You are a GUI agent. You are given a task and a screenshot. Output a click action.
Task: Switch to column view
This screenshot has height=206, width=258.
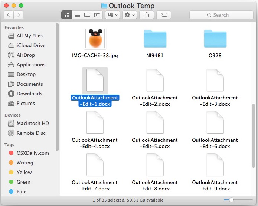[87, 15]
